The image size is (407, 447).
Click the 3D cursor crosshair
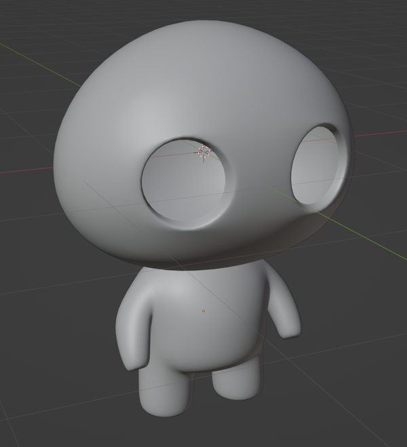pyautogui.click(x=203, y=151)
